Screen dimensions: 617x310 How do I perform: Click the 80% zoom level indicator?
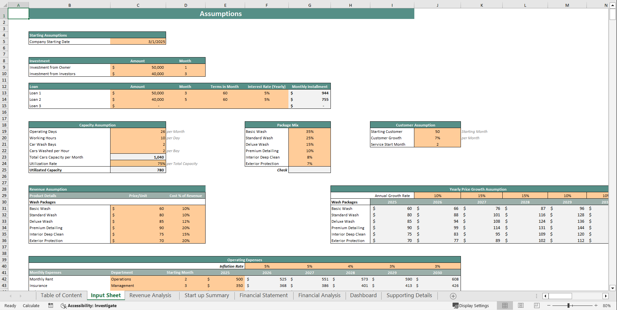[606, 306]
